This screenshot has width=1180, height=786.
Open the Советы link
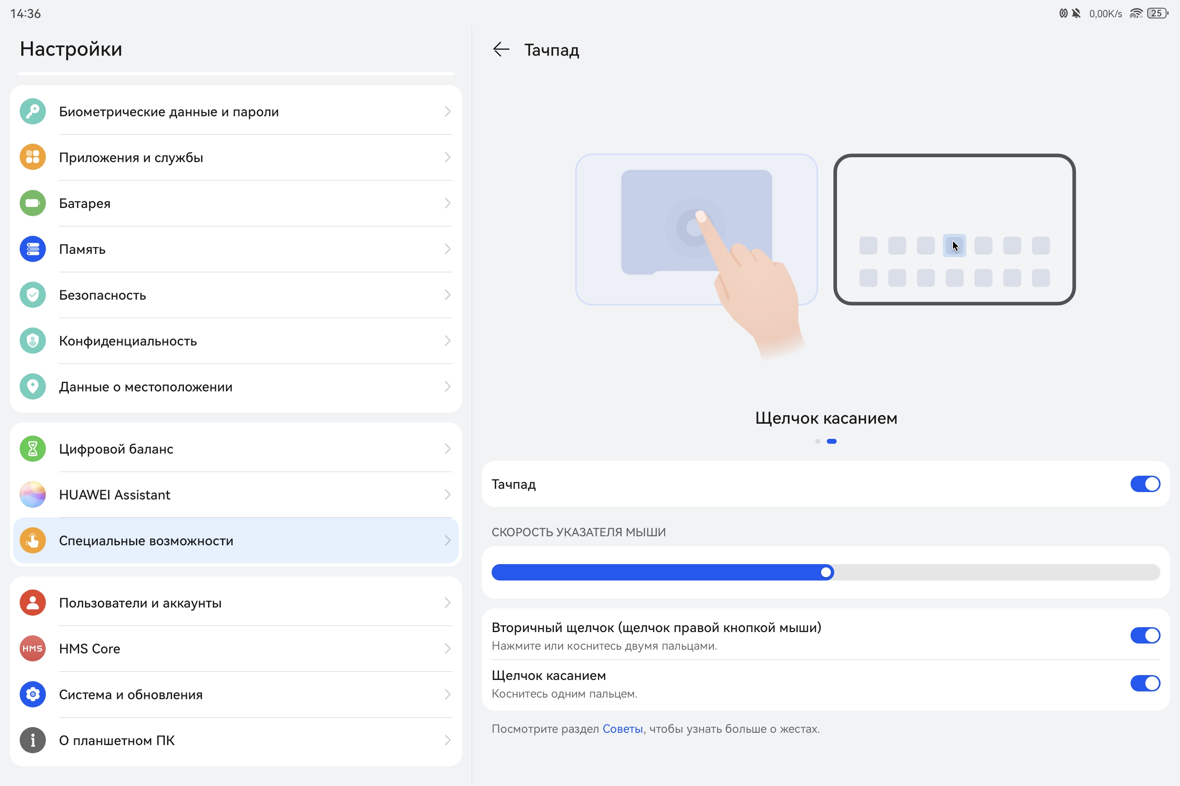(x=622, y=729)
